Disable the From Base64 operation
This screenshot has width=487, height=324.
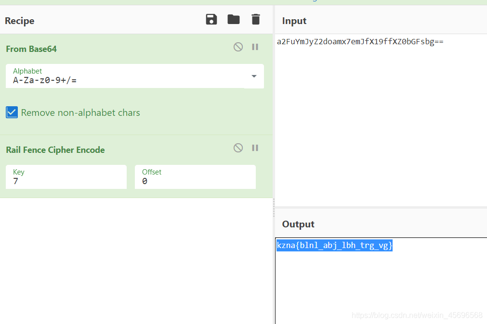click(238, 47)
